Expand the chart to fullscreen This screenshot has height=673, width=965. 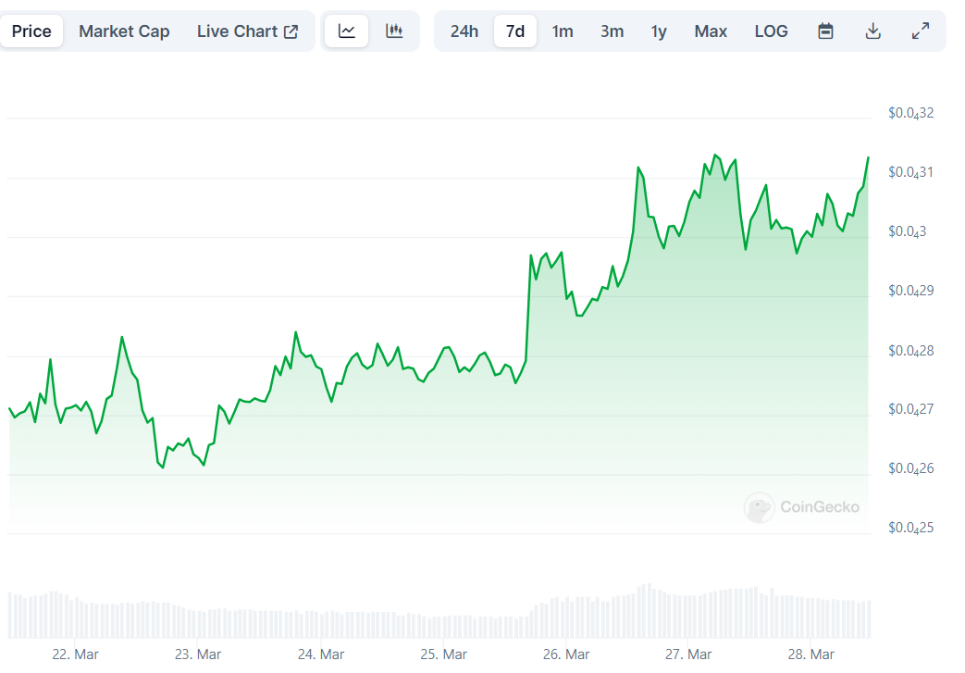point(921,31)
